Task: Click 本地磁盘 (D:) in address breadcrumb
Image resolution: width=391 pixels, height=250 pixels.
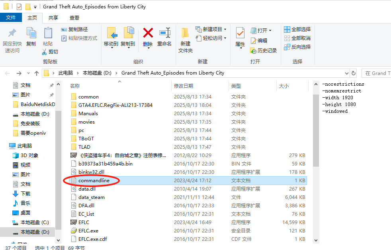Action: (97, 73)
